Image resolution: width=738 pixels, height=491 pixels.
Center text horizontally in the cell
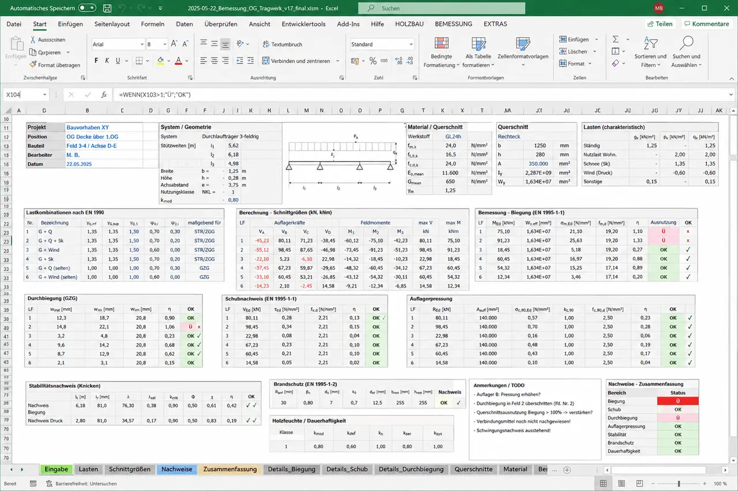(214, 61)
